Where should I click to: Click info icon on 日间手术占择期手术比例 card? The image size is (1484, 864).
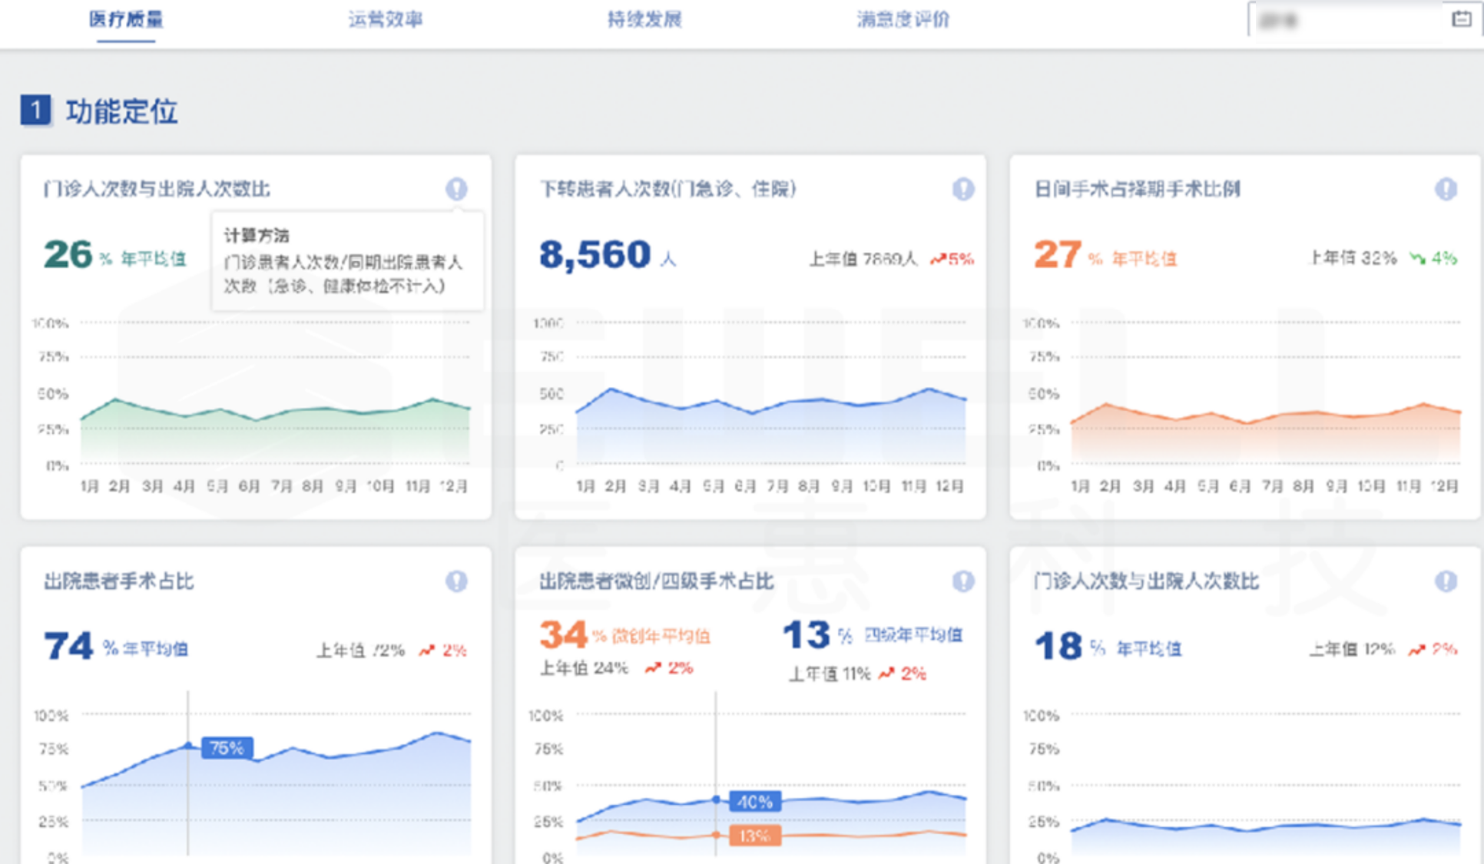coord(1446,189)
